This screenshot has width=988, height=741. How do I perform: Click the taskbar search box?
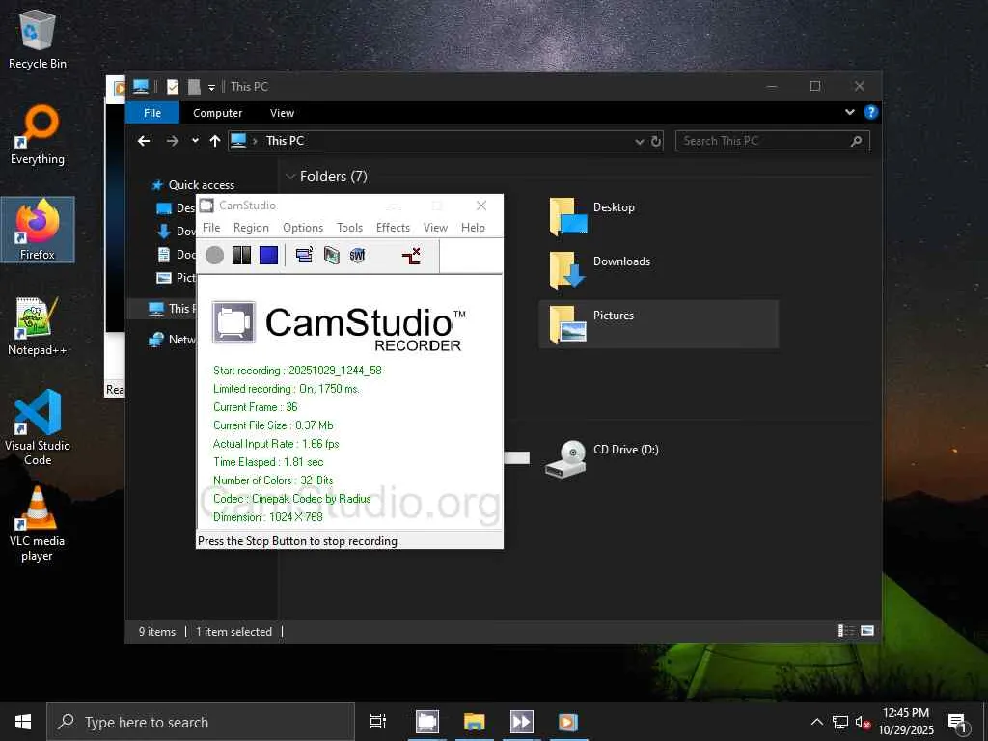tap(201, 722)
